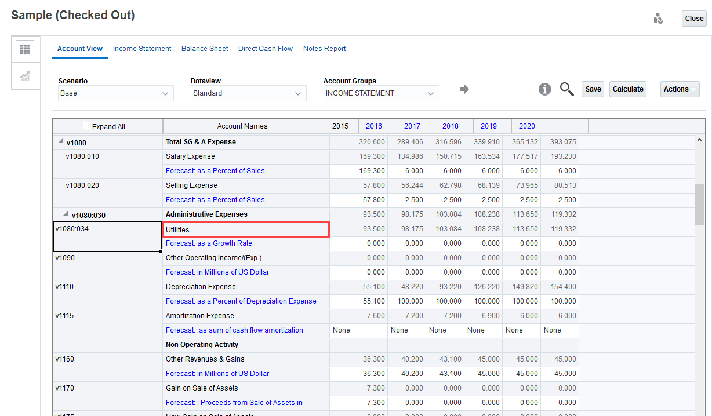Image resolution: width=712 pixels, height=416 pixels.
Task: Open the Direct Cash Flow tab
Action: click(266, 49)
